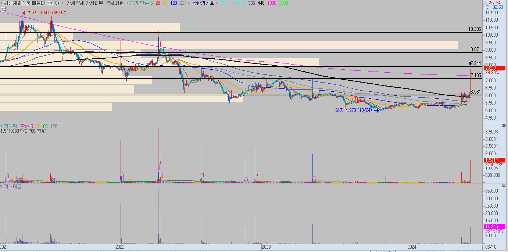508x252 pixels.
Task: Click the 06/10 date label
Action: 491,247
